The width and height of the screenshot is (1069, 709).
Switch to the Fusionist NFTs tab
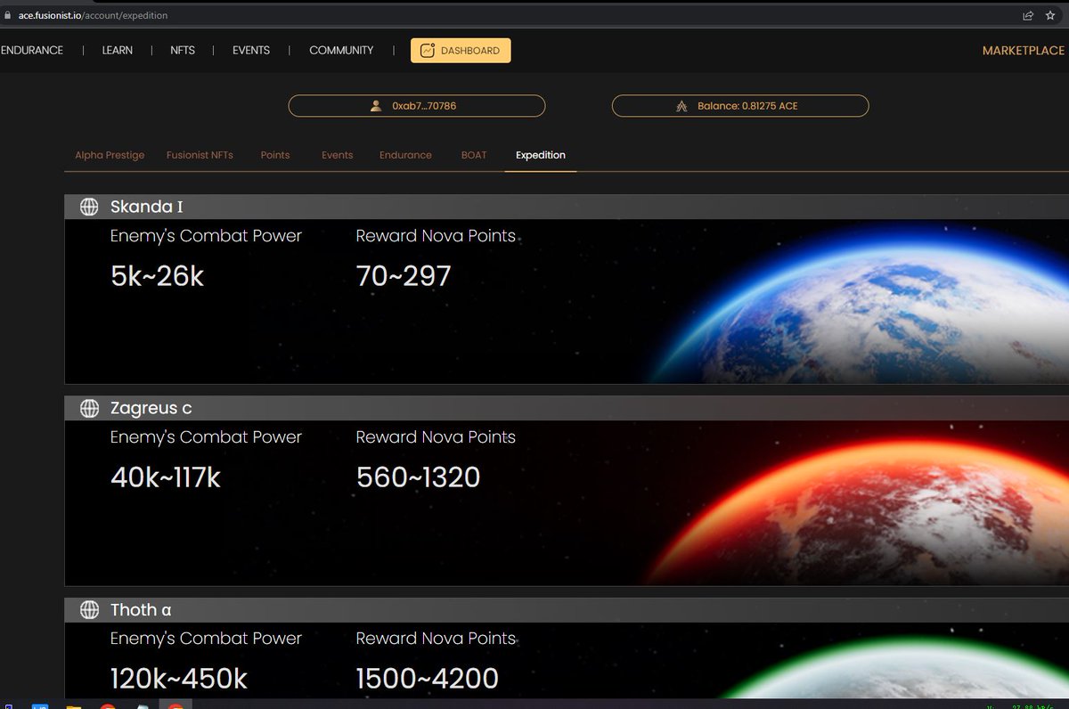[200, 155]
